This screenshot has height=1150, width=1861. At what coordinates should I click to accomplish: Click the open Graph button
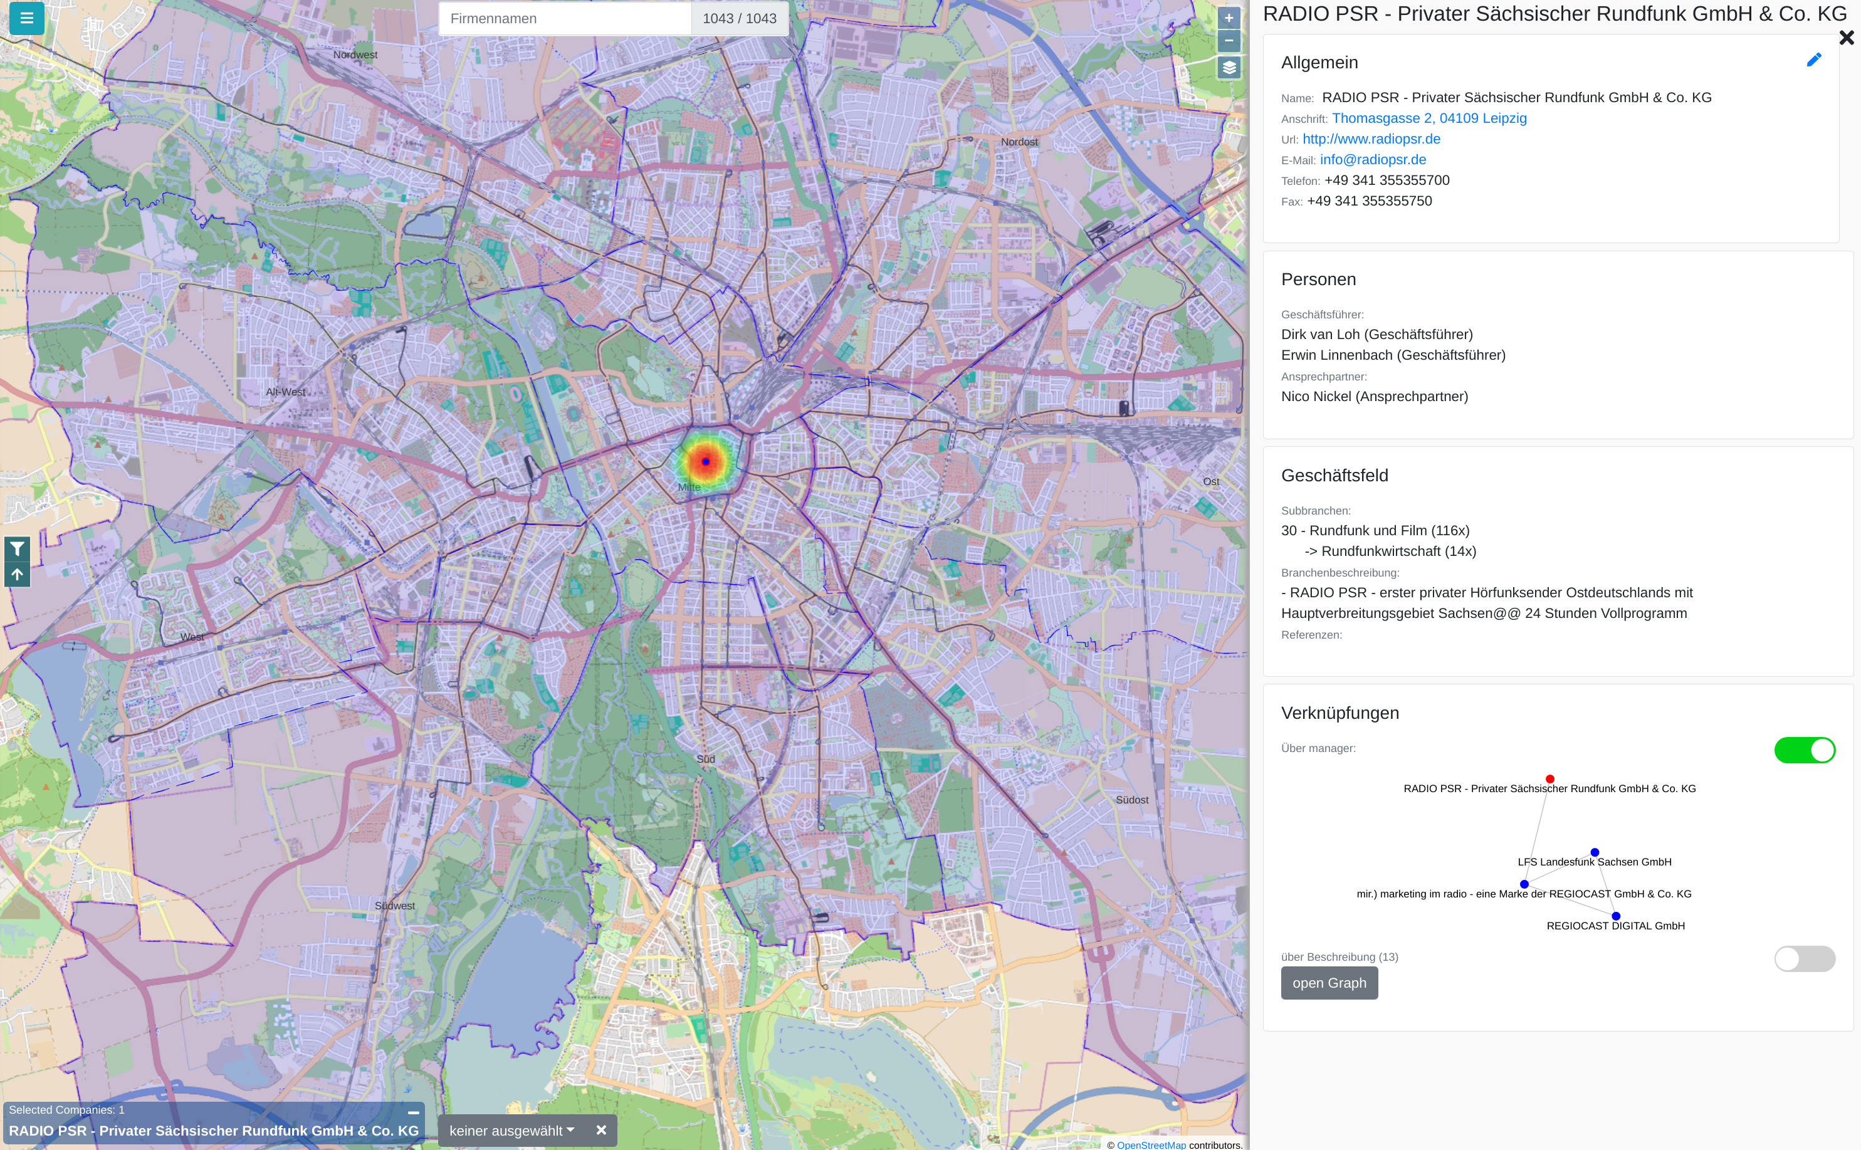pos(1329,983)
